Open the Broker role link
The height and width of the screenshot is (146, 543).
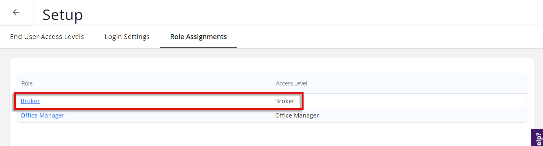click(x=30, y=101)
